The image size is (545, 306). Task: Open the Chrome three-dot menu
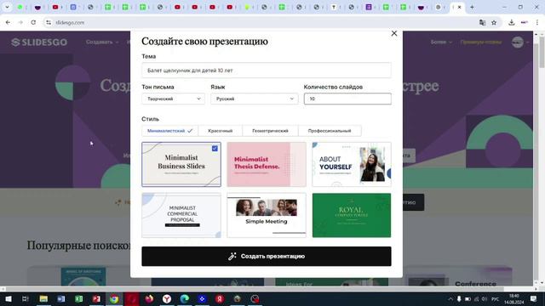point(537,23)
